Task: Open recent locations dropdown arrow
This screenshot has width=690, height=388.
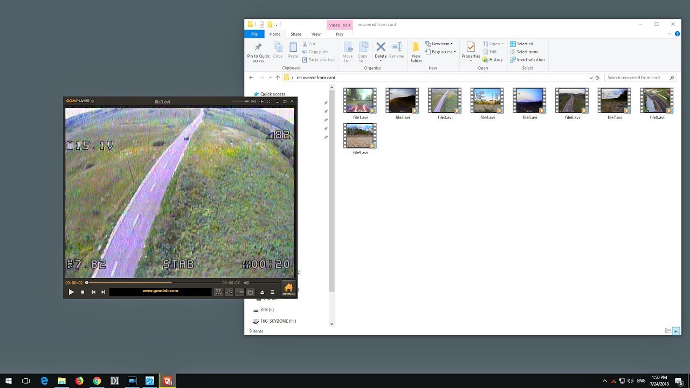Action: [271, 78]
